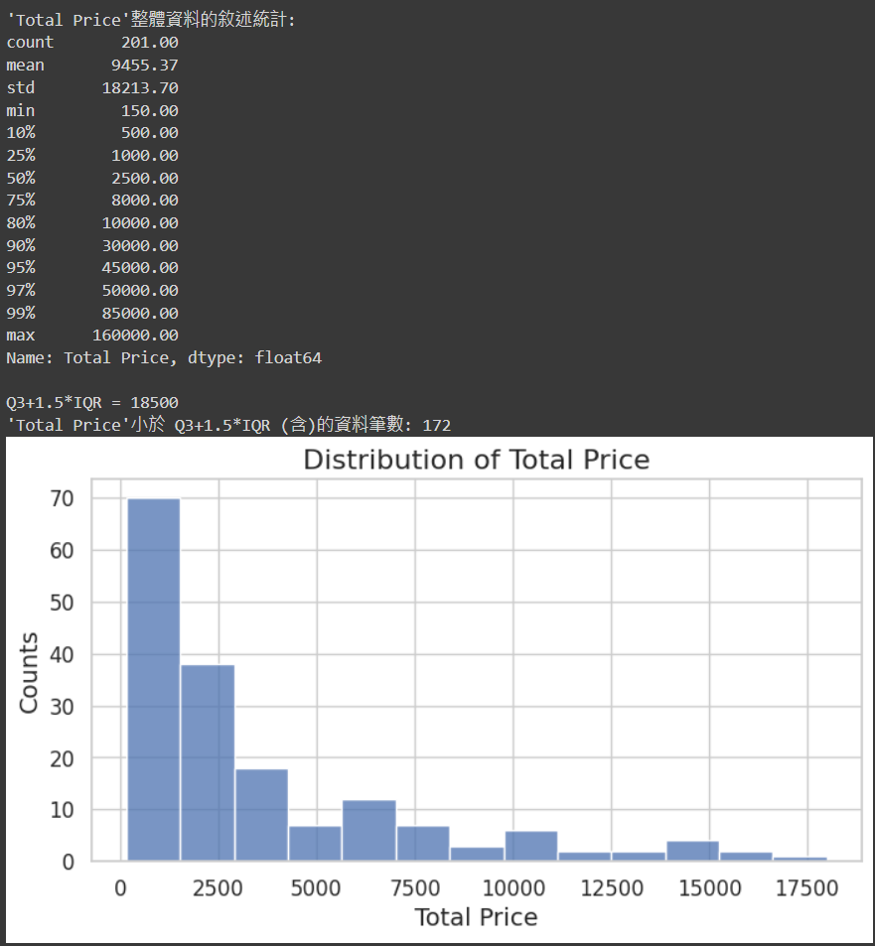875x946 pixels.
Task: Click the Total Price x-axis label
Action: coord(476,917)
